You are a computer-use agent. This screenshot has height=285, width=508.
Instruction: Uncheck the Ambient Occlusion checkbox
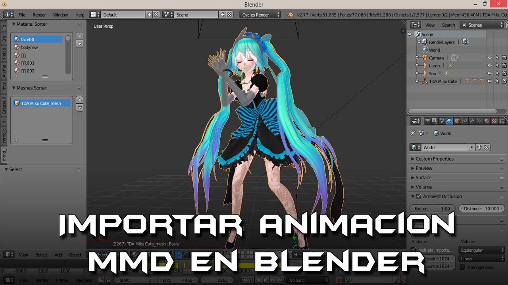tap(418, 196)
